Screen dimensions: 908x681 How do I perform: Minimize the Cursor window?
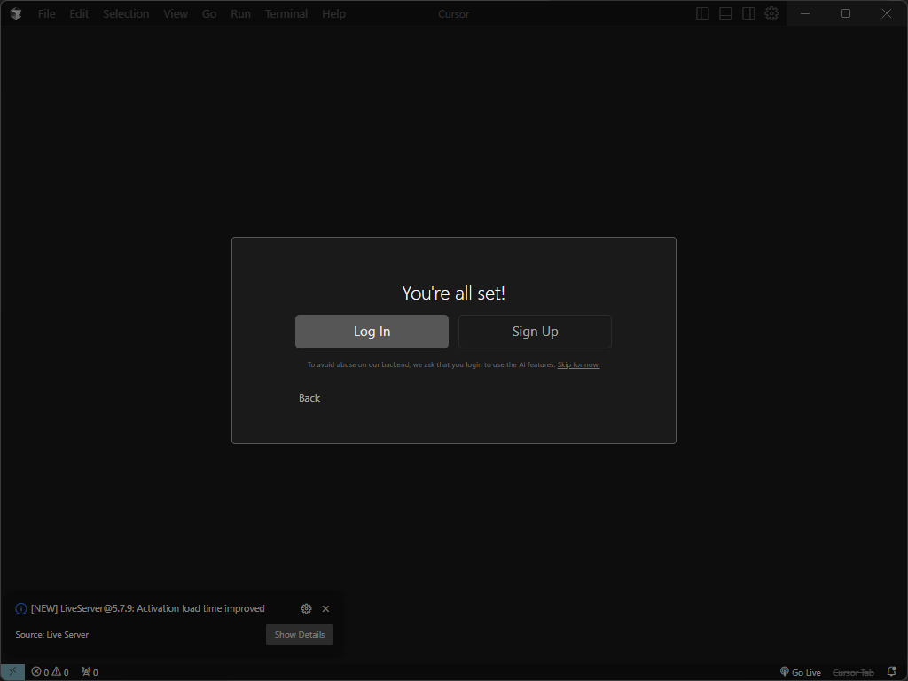(805, 13)
